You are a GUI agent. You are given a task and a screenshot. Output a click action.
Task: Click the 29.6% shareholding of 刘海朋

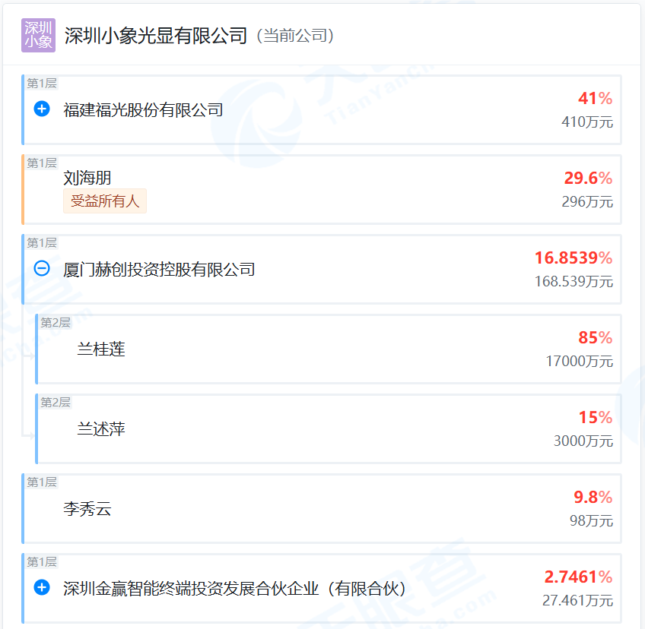pyautogui.click(x=588, y=179)
